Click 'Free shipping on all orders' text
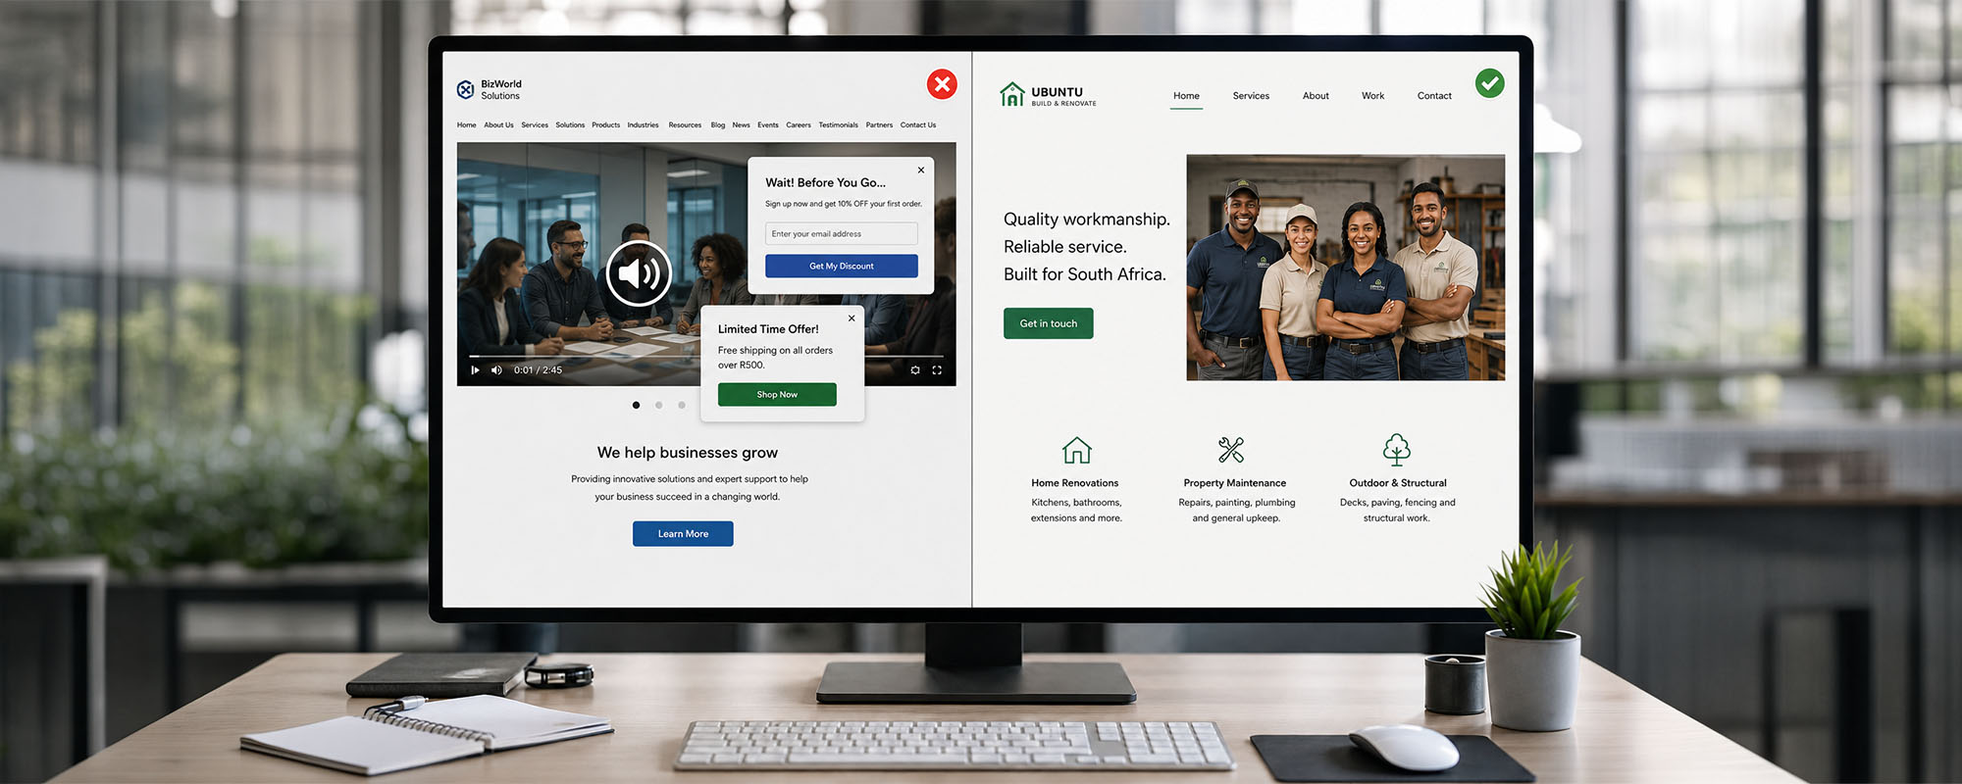This screenshot has width=1962, height=784. (775, 351)
